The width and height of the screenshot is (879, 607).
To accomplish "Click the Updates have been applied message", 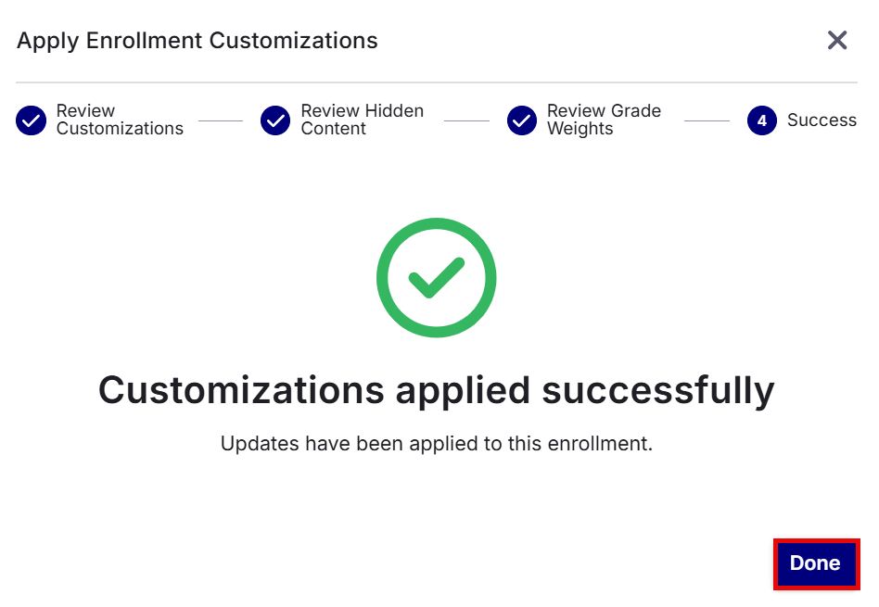I will (436, 443).
